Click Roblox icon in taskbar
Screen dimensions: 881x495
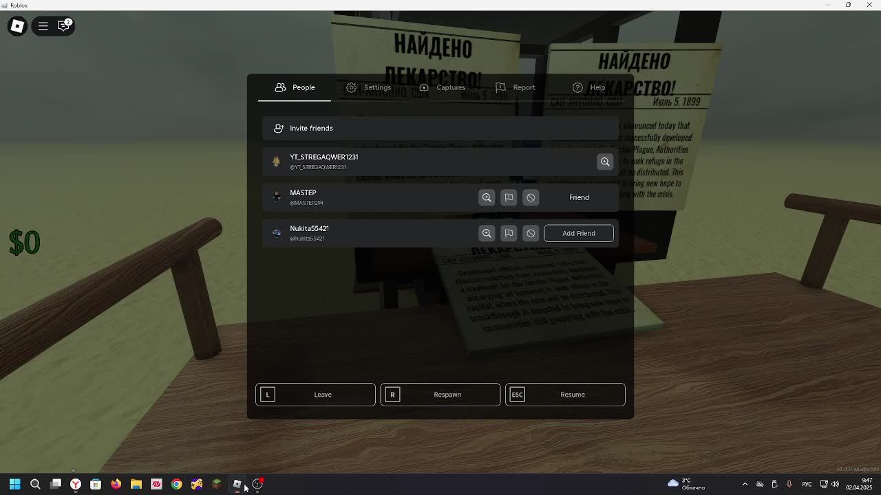(x=237, y=484)
